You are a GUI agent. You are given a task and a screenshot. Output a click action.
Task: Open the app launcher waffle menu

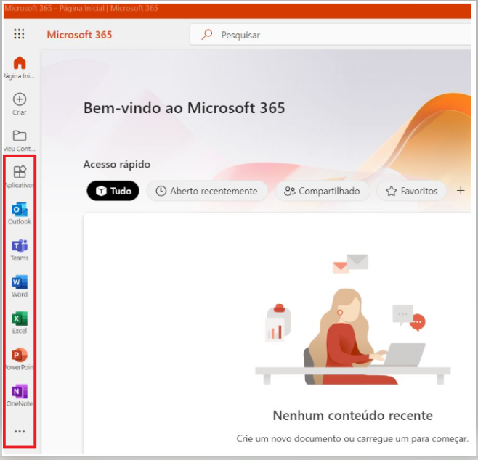pos(20,34)
